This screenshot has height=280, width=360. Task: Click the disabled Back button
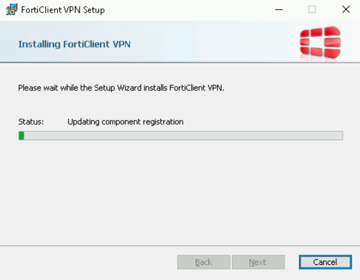204,262
